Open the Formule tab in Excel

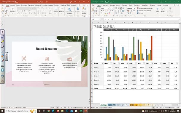click(124, 5)
